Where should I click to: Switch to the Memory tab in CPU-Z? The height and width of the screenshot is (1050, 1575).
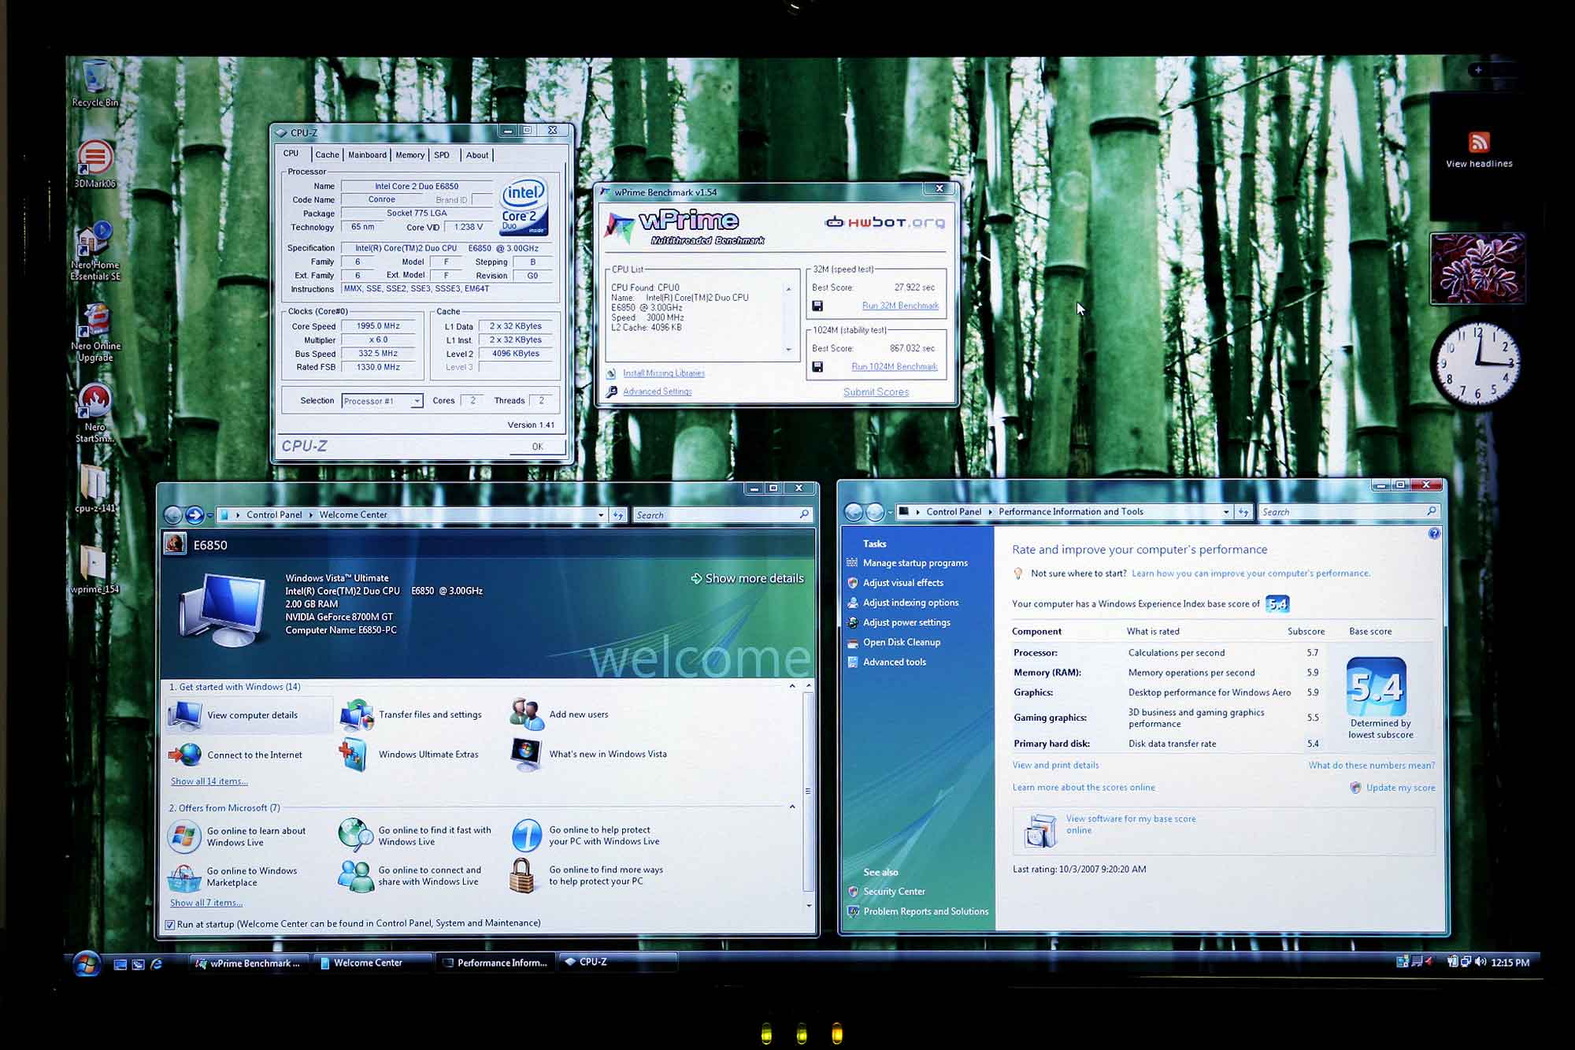(x=409, y=155)
